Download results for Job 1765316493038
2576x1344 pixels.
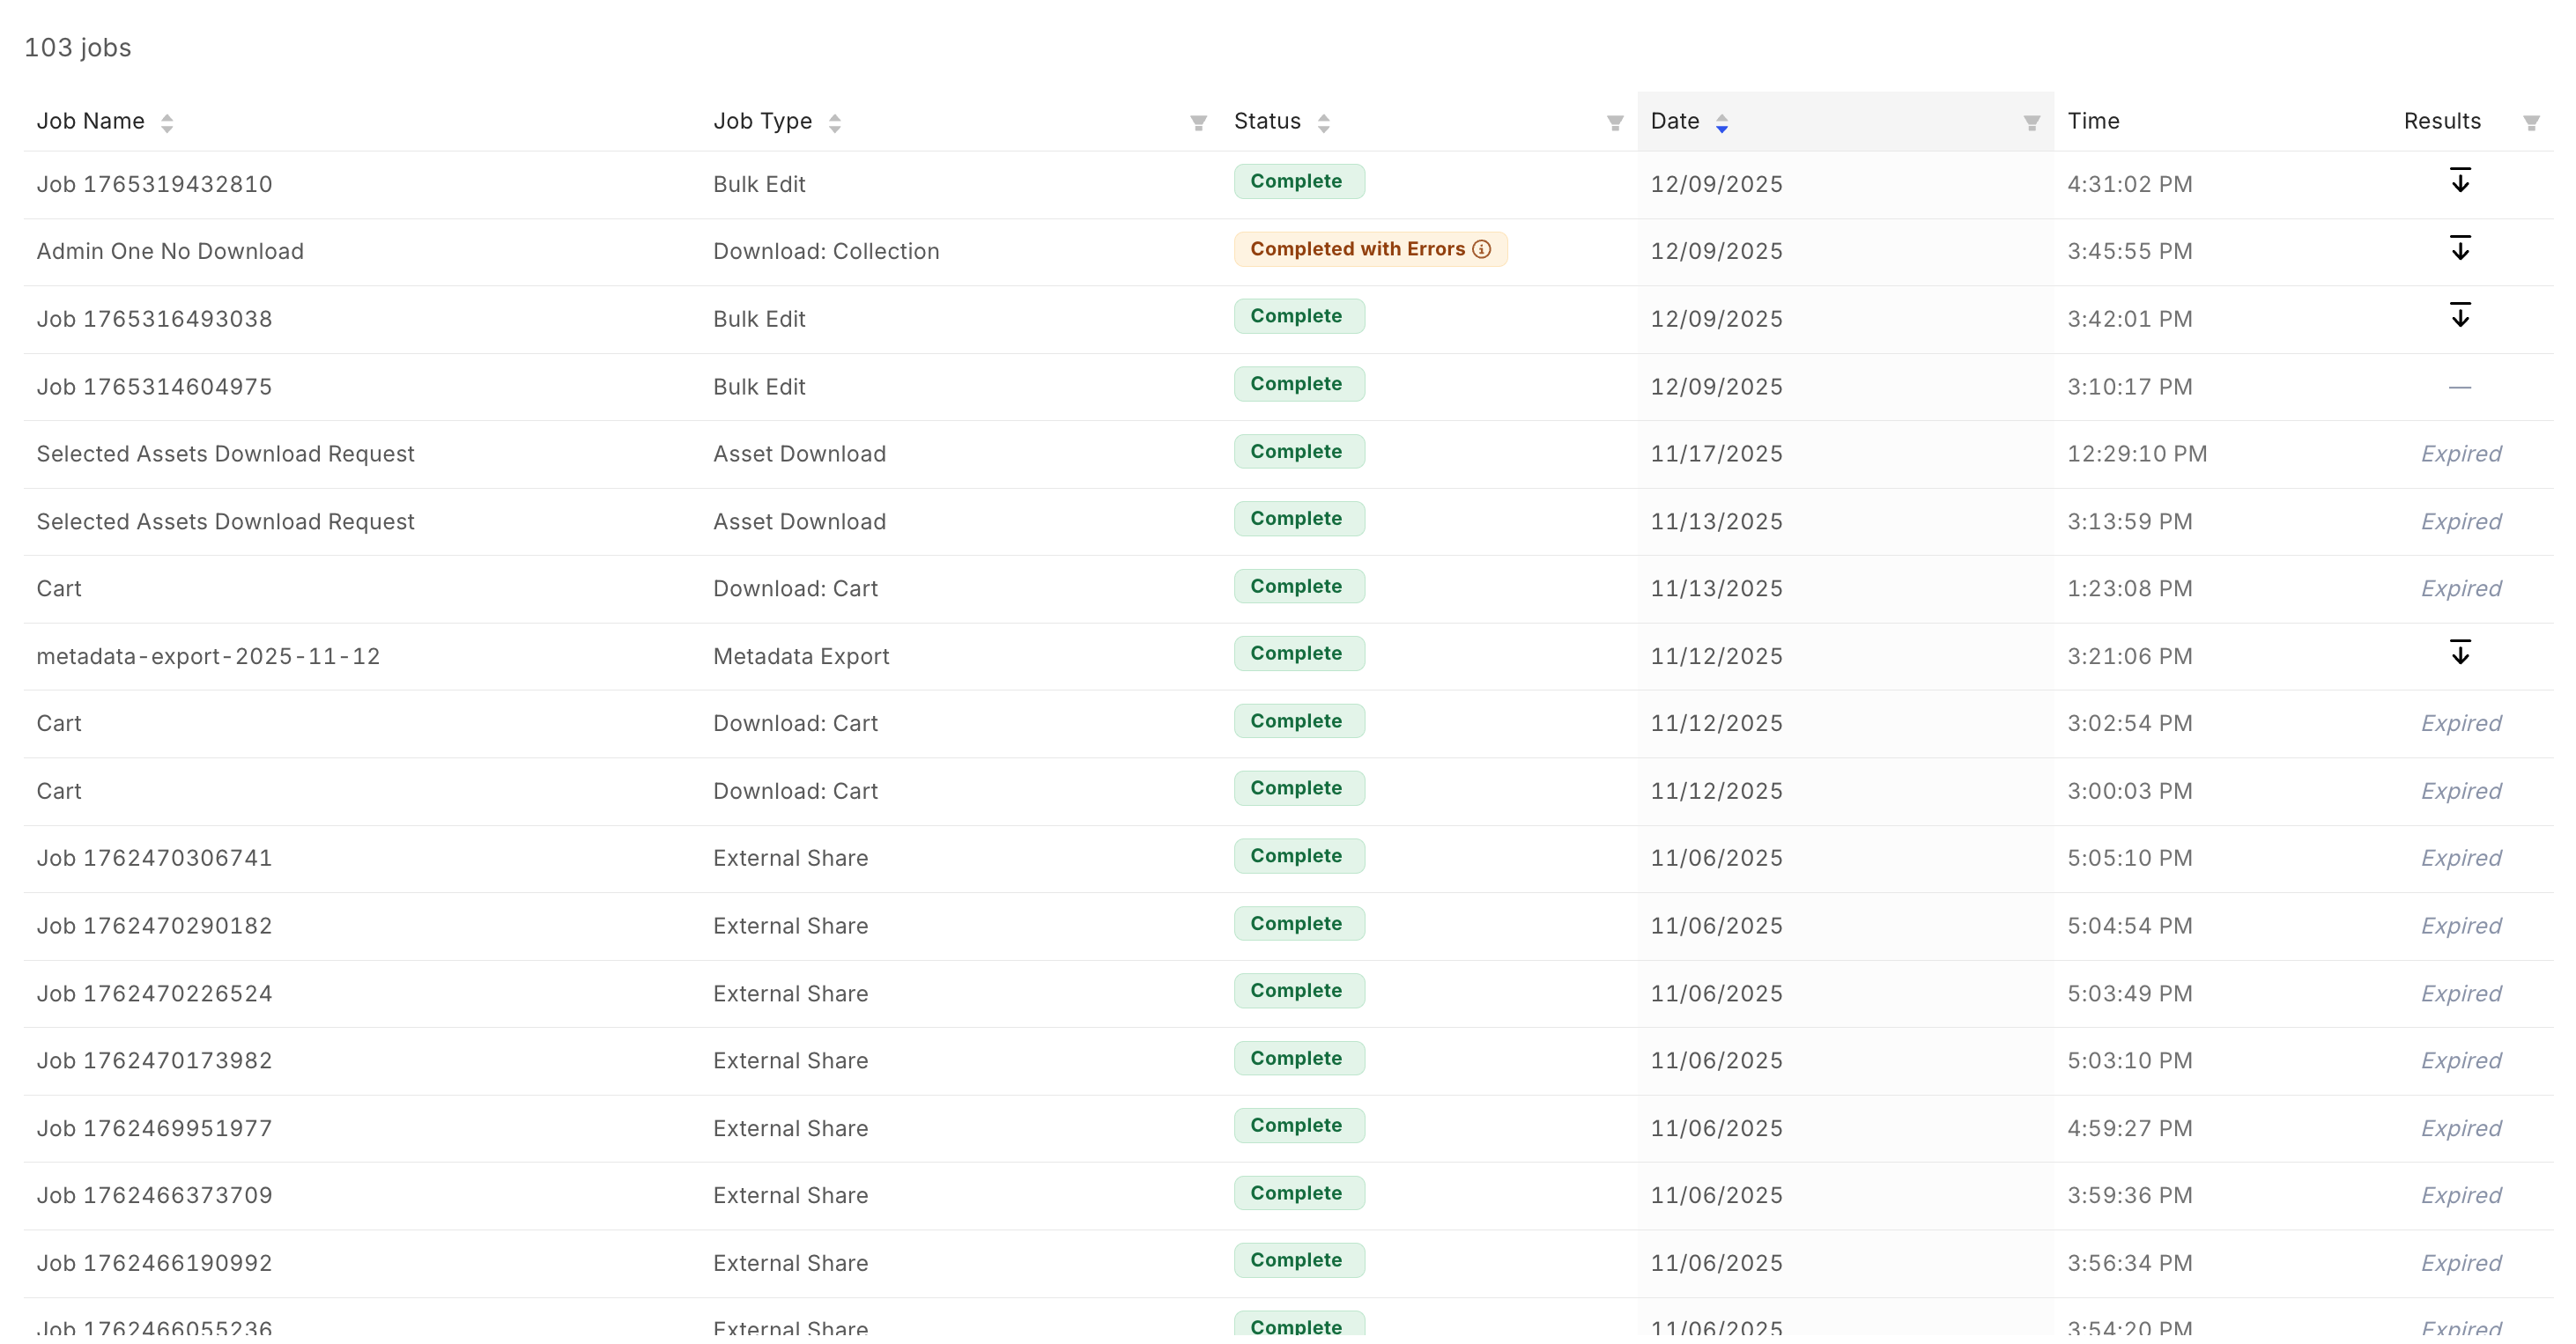pyautogui.click(x=2460, y=316)
